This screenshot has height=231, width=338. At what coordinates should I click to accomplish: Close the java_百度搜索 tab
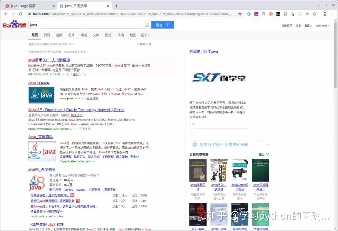tap(108, 6)
